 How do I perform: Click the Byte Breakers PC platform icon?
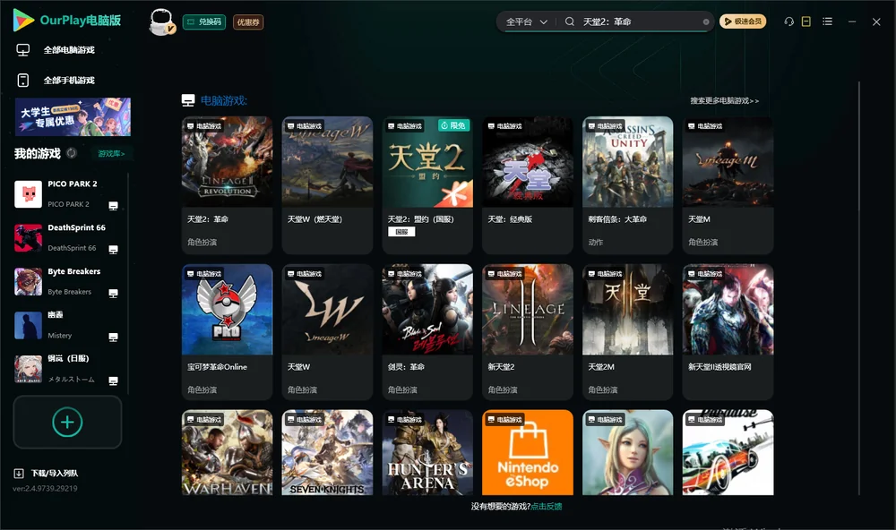tap(113, 294)
